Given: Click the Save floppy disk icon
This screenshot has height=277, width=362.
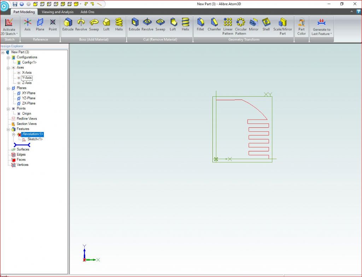Looking at the screenshot, I should click(15, 4).
